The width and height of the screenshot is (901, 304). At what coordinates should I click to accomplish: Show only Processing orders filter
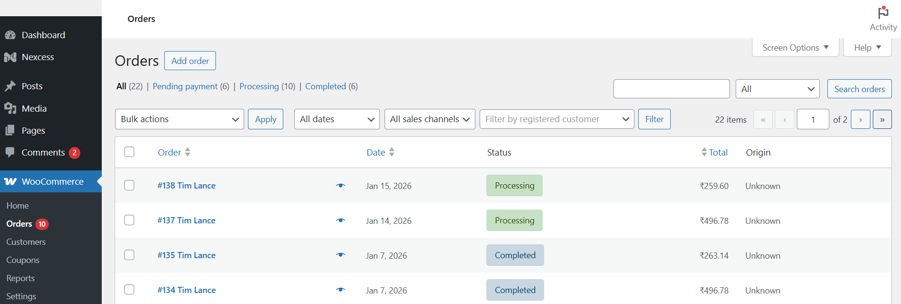click(259, 86)
